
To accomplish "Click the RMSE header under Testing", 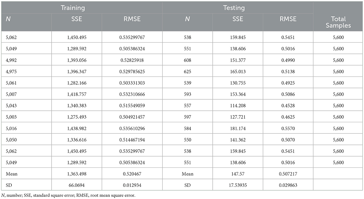I will point(287,19).
